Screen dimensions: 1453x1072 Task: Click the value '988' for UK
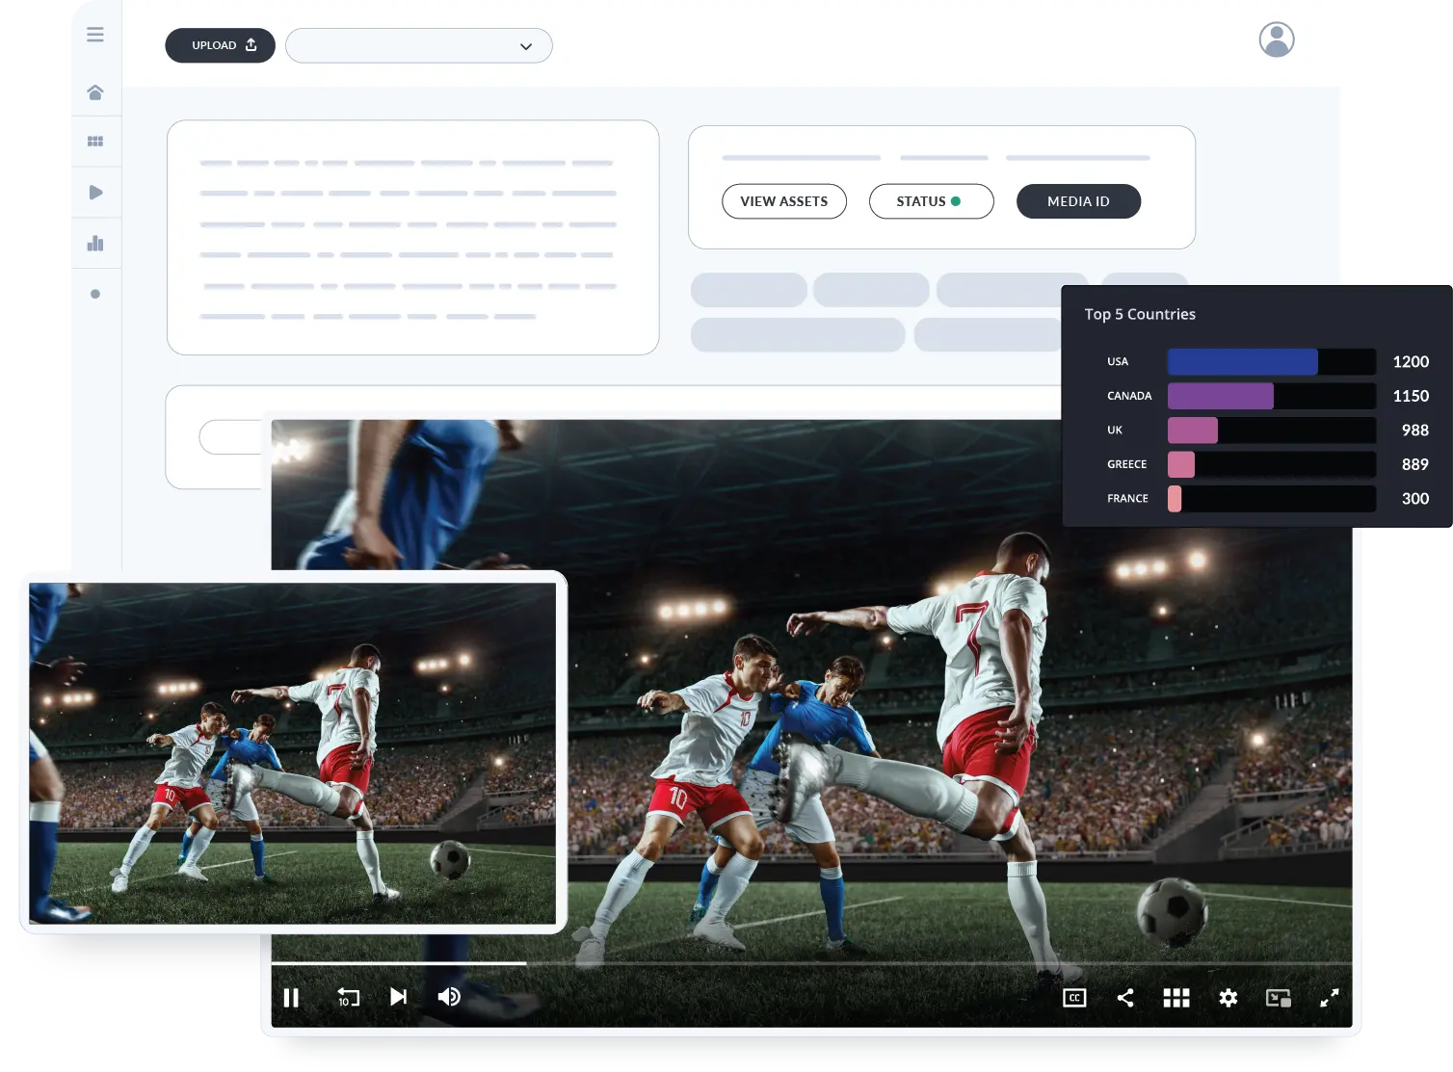[x=1414, y=431]
